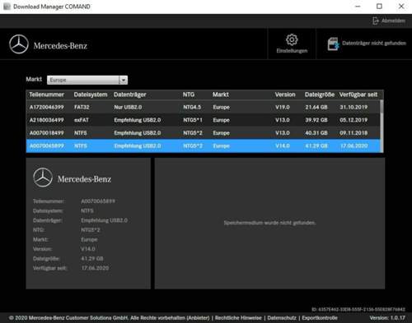Open the Markt dropdown arrow
The height and width of the screenshot is (323, 412).
pyautogui.click(x=124, y=80)
